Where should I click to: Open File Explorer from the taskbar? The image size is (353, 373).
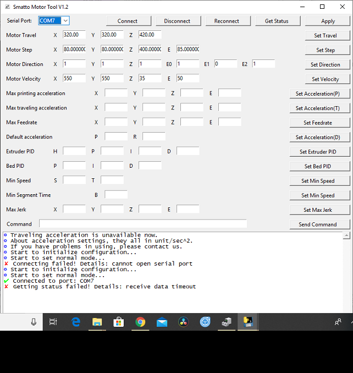click(97, 322)
